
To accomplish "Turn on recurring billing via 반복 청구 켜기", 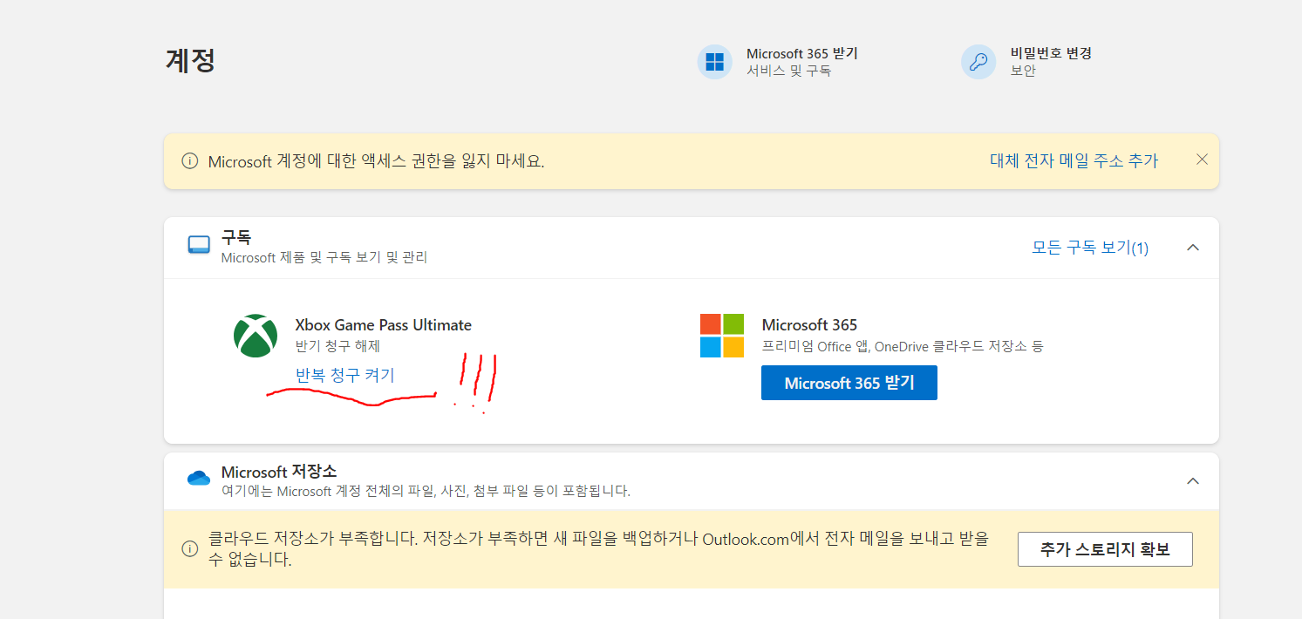I will tap(345, 375).
